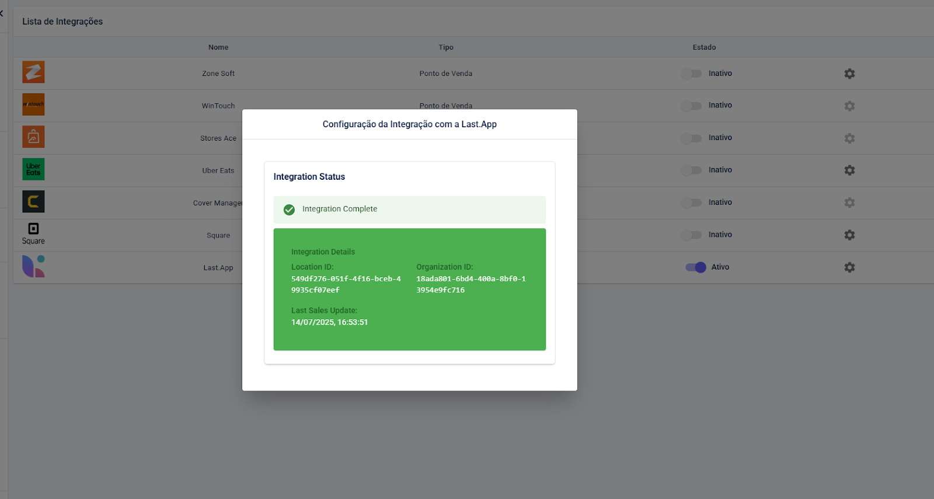Open settings gear for Square integration
The image size is (934, 499).
849,235
